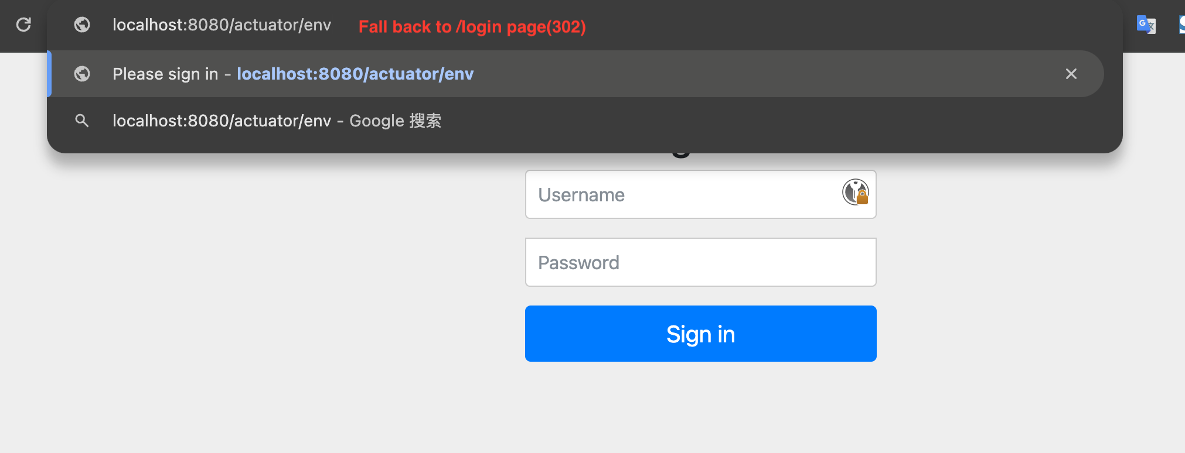Focus the Password input field
Viewport: 1185px width, 453px height.
(700, 262)
